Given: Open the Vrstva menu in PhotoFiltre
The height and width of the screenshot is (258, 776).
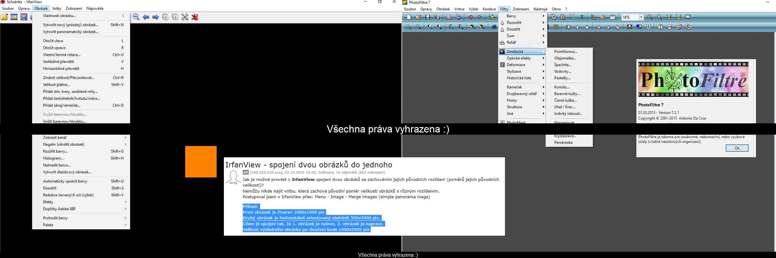Looking at the screenshot, I should click(x=459, y=9).
